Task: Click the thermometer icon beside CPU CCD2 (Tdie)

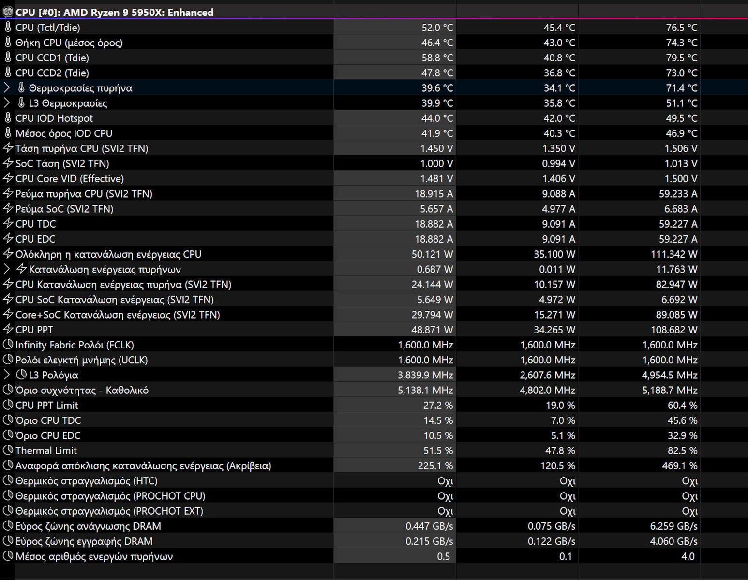Action: pyautogui.click(x=8, y=72)
